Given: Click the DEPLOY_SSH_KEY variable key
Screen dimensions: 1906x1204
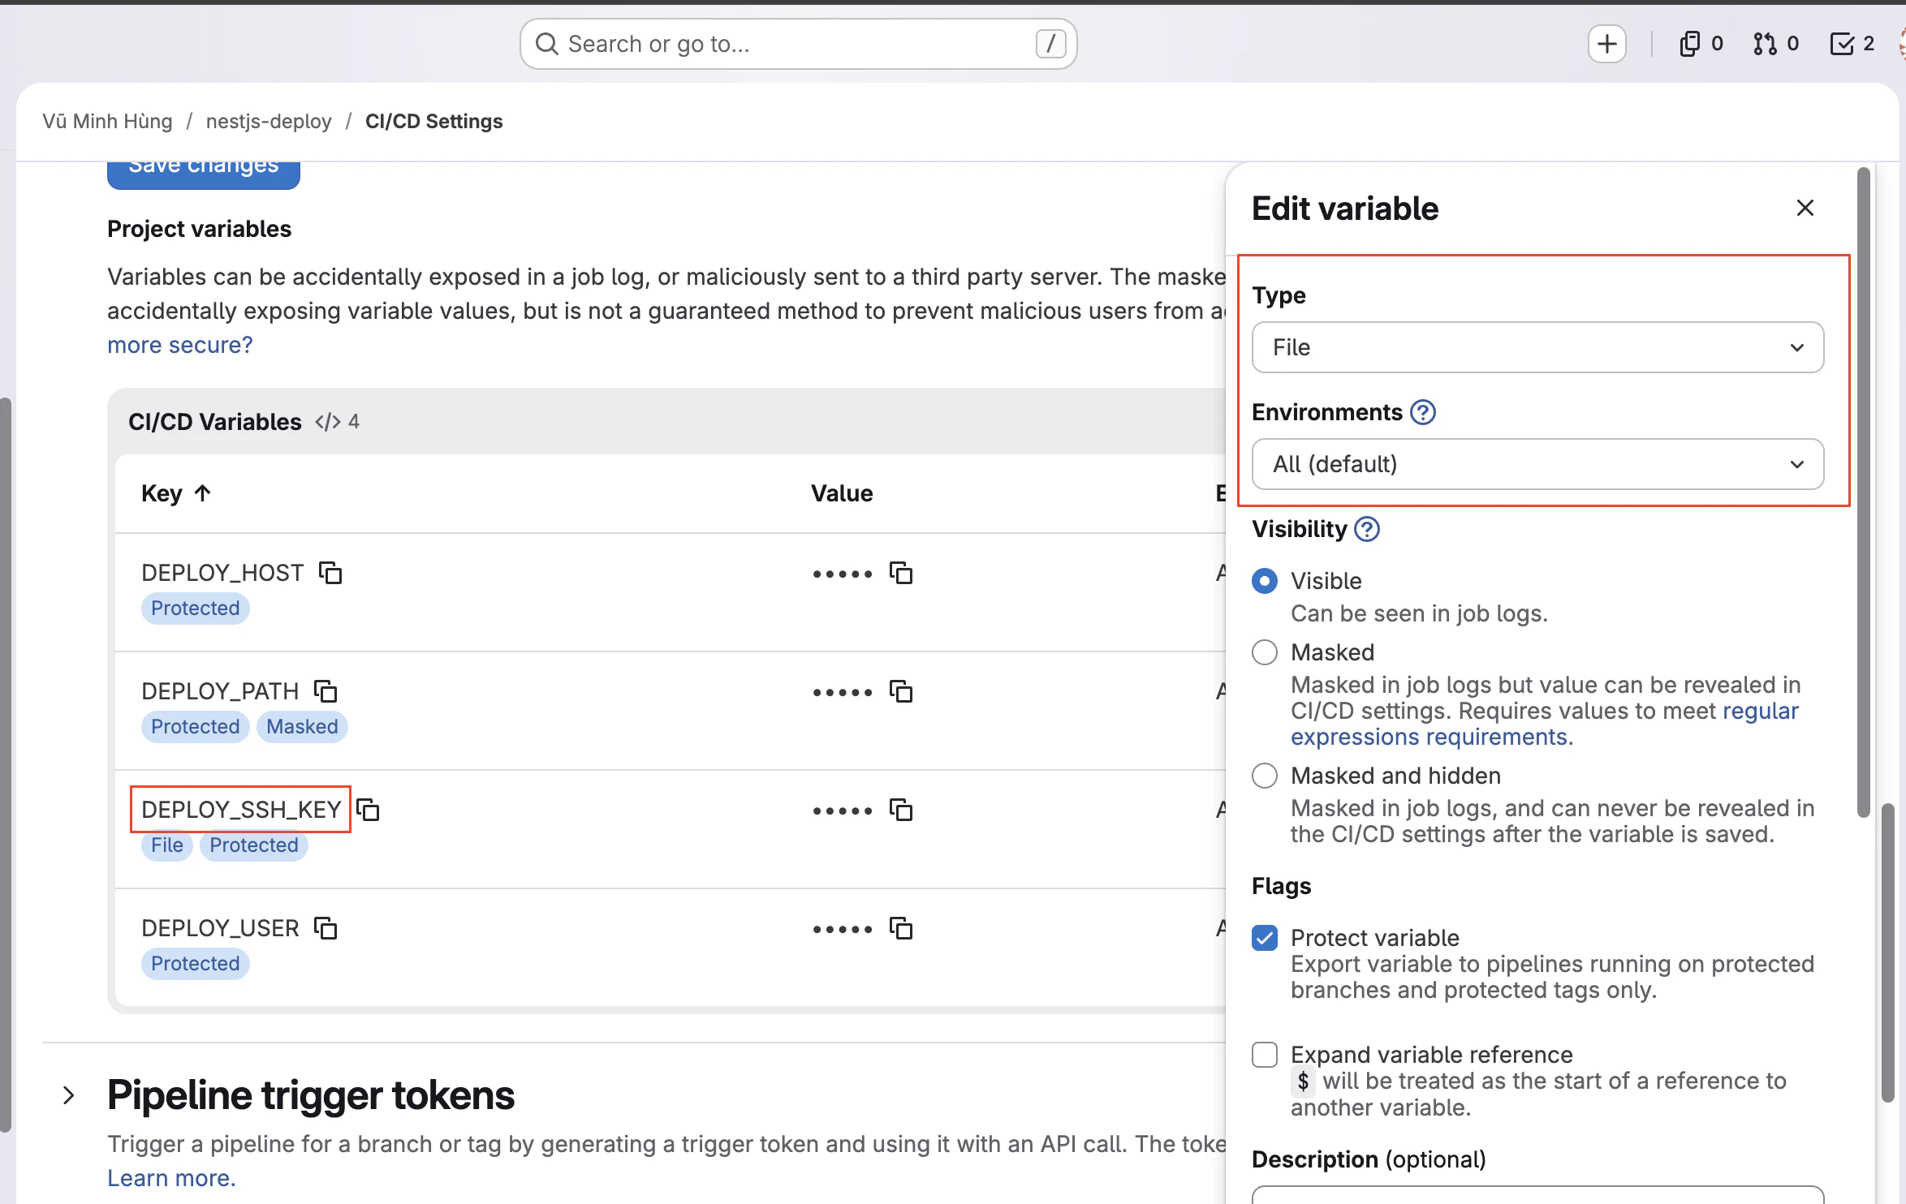Looking at the screenshot, I should [241, 810].
